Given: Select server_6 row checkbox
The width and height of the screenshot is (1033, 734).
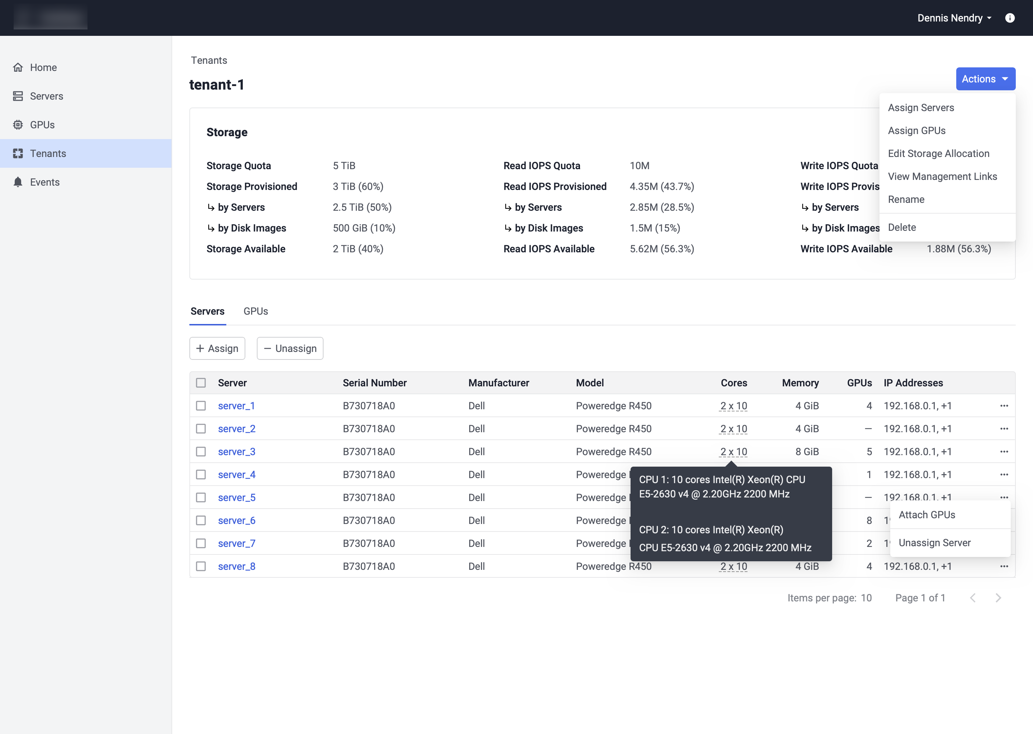Looking at the screenshot, I should (x=201, y=521).
